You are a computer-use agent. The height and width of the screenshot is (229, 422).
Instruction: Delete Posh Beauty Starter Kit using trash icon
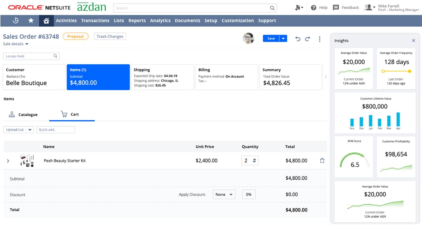[322, 160]
